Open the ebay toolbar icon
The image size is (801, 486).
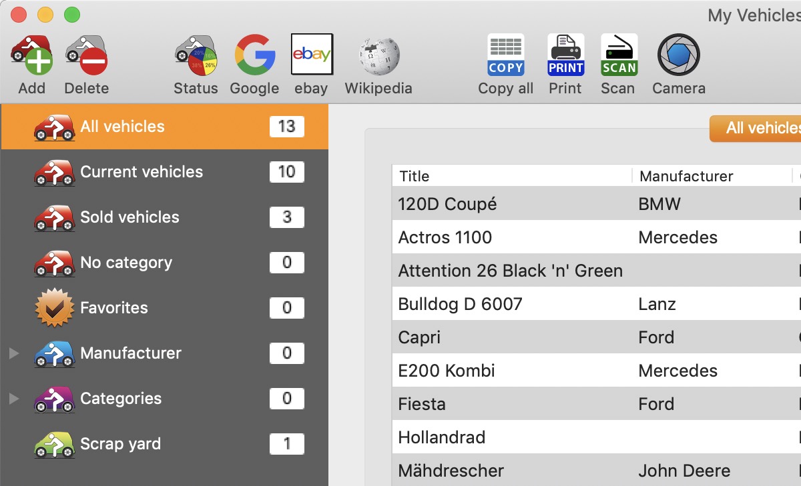[x=312, y=55]
